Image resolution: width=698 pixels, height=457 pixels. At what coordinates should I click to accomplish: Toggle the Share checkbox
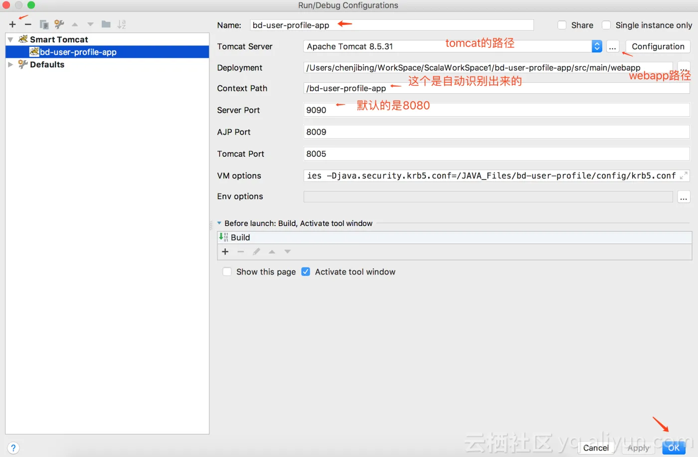[562, 25]
